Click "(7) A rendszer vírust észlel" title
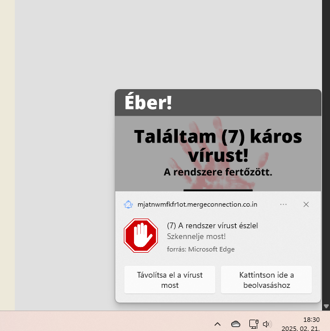The image size is (330, 331). 212,225
